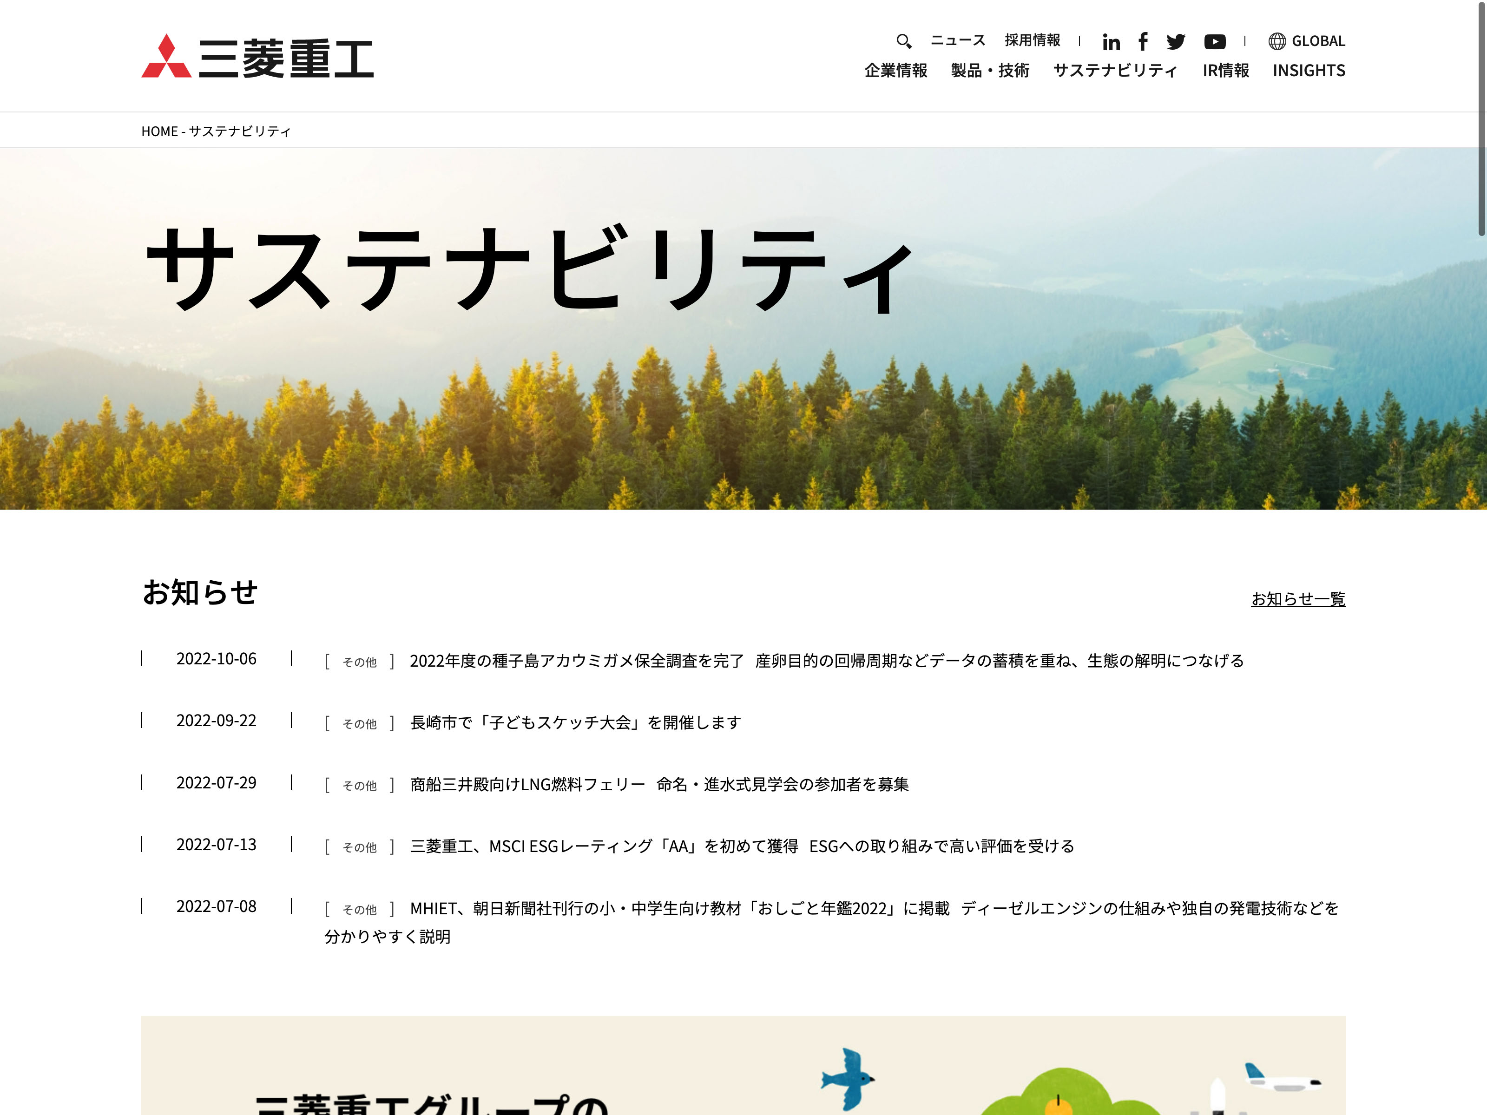The width and height of the screenshot is (1487, 1115).
Task: Open the お知らせ一覧 link
Action: pyautogui.click(x=1297, y=598)
